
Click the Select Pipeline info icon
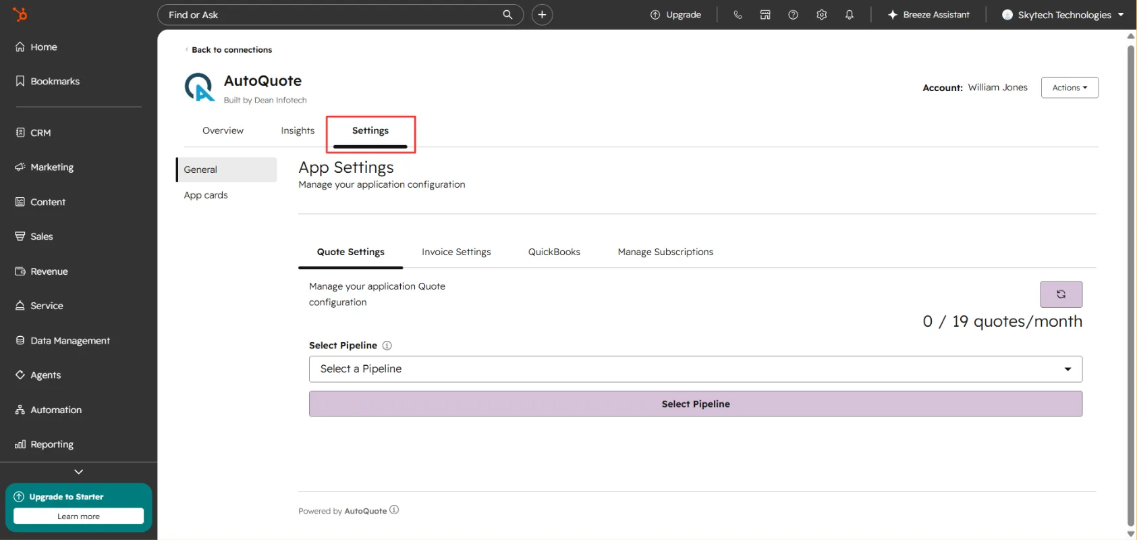tap(387, 346)
